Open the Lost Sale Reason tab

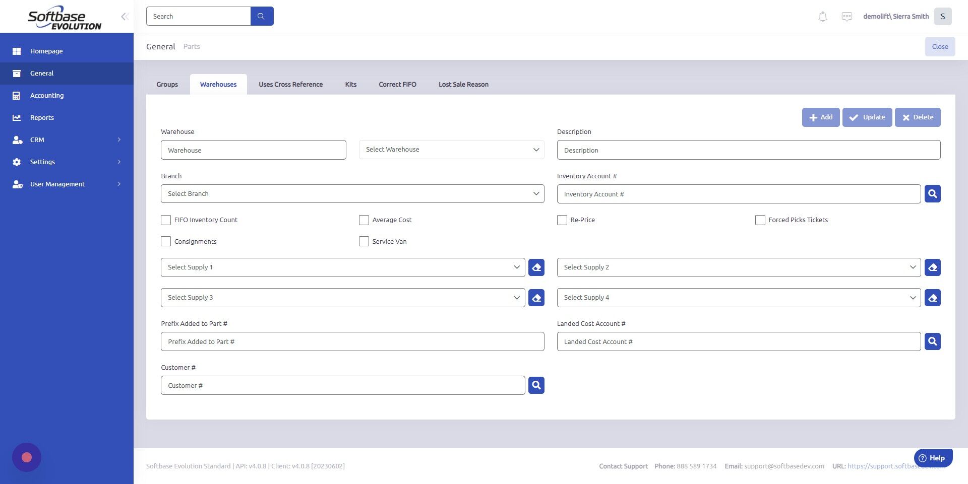point(463,84)
